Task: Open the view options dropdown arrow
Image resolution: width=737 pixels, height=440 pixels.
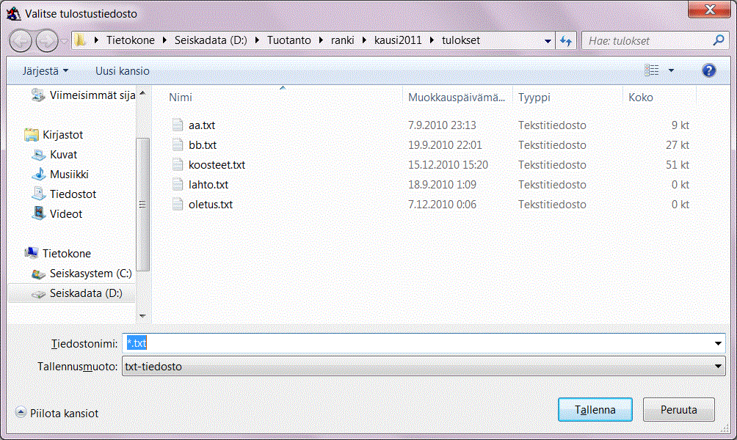Action: (671, 71)
